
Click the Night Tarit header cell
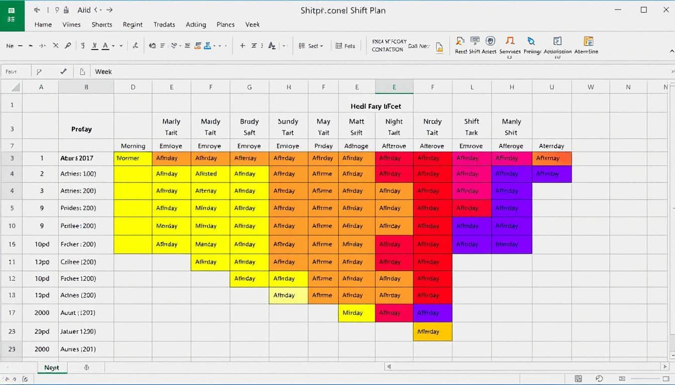394,126
